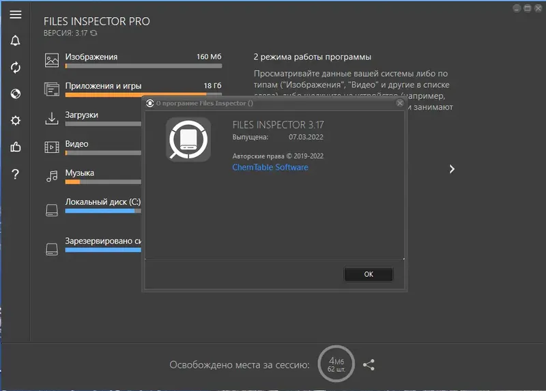The image size is (546, 391).
Task: Open help question mark icon
Action: tap(15, 174)
